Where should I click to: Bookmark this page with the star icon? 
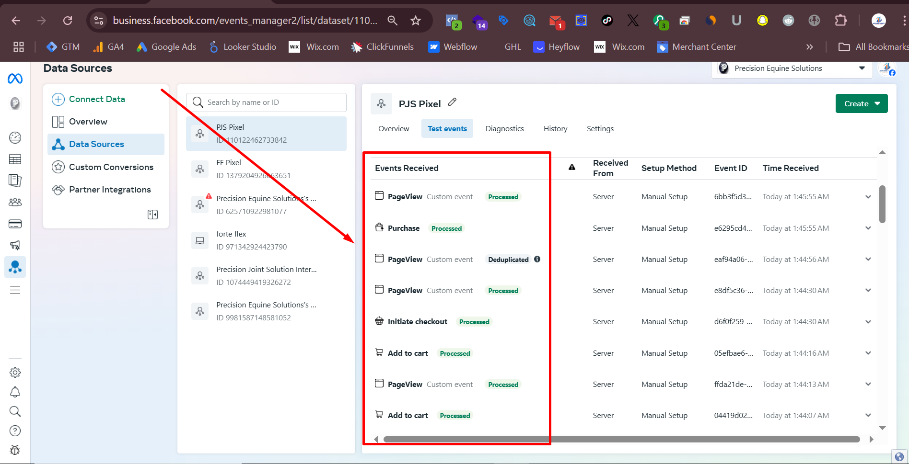(415, 21)
